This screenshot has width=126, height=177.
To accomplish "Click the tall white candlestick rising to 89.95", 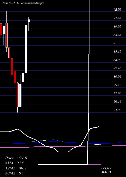I will pyautogui.click(x=26, y=49).
